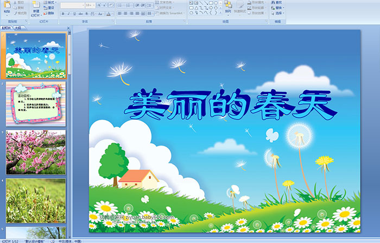Open Convert to SmartArt menu
This screenshot has width=380, height=243.
170,13
